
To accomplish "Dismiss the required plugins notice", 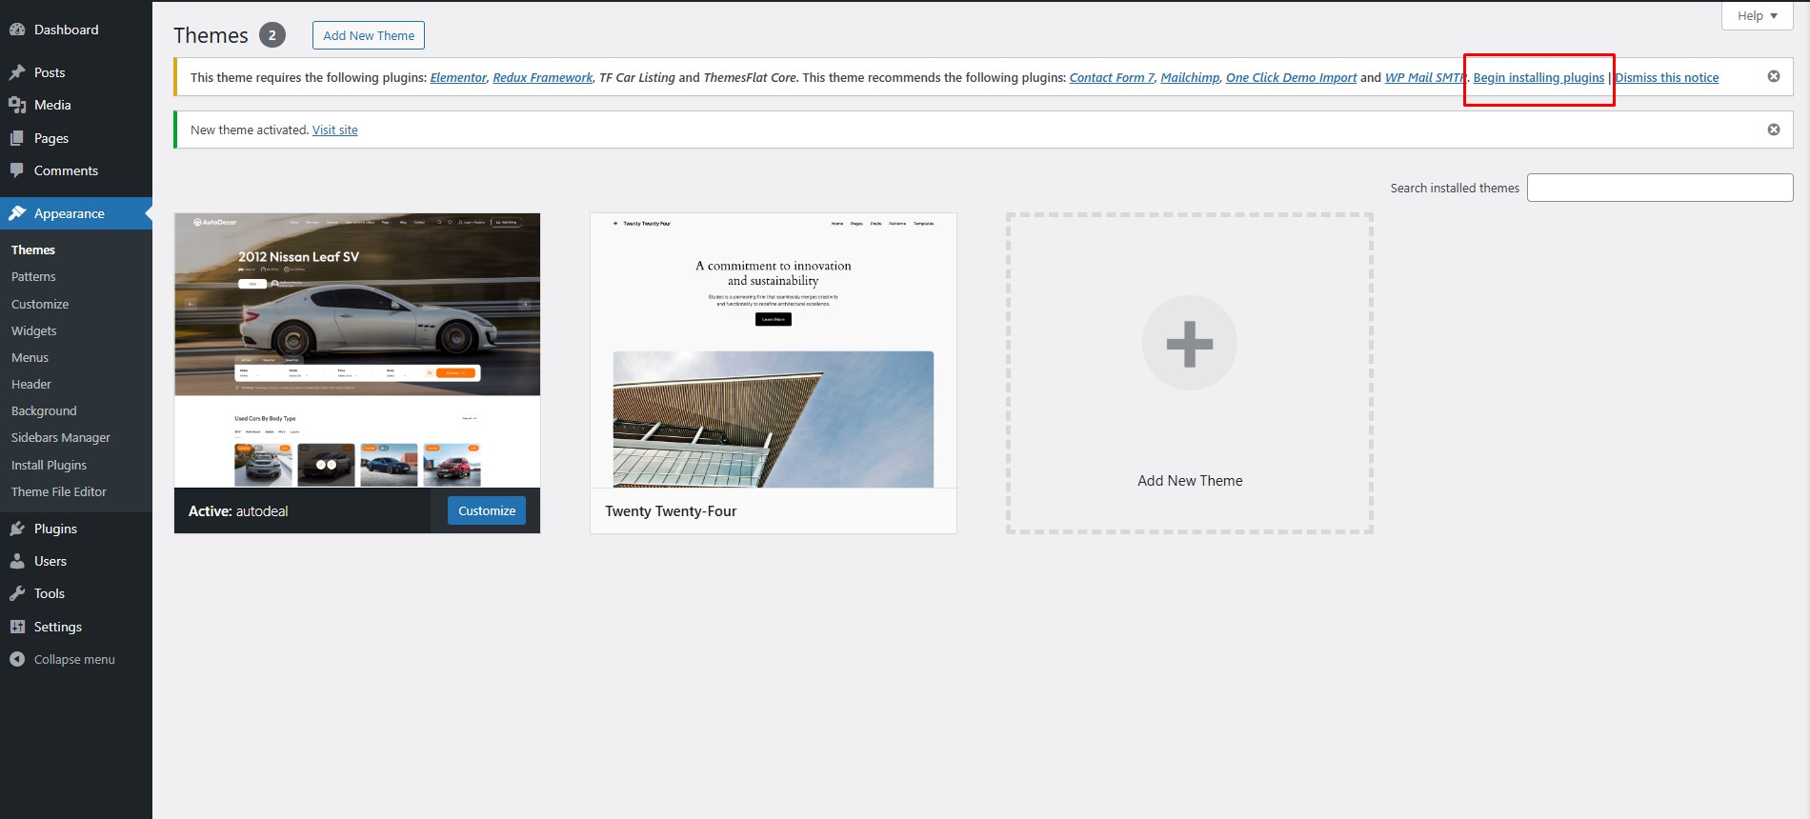I will [1774, 76].
